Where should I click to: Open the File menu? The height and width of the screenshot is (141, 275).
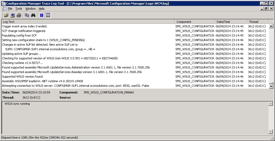[x=10, y=9]
